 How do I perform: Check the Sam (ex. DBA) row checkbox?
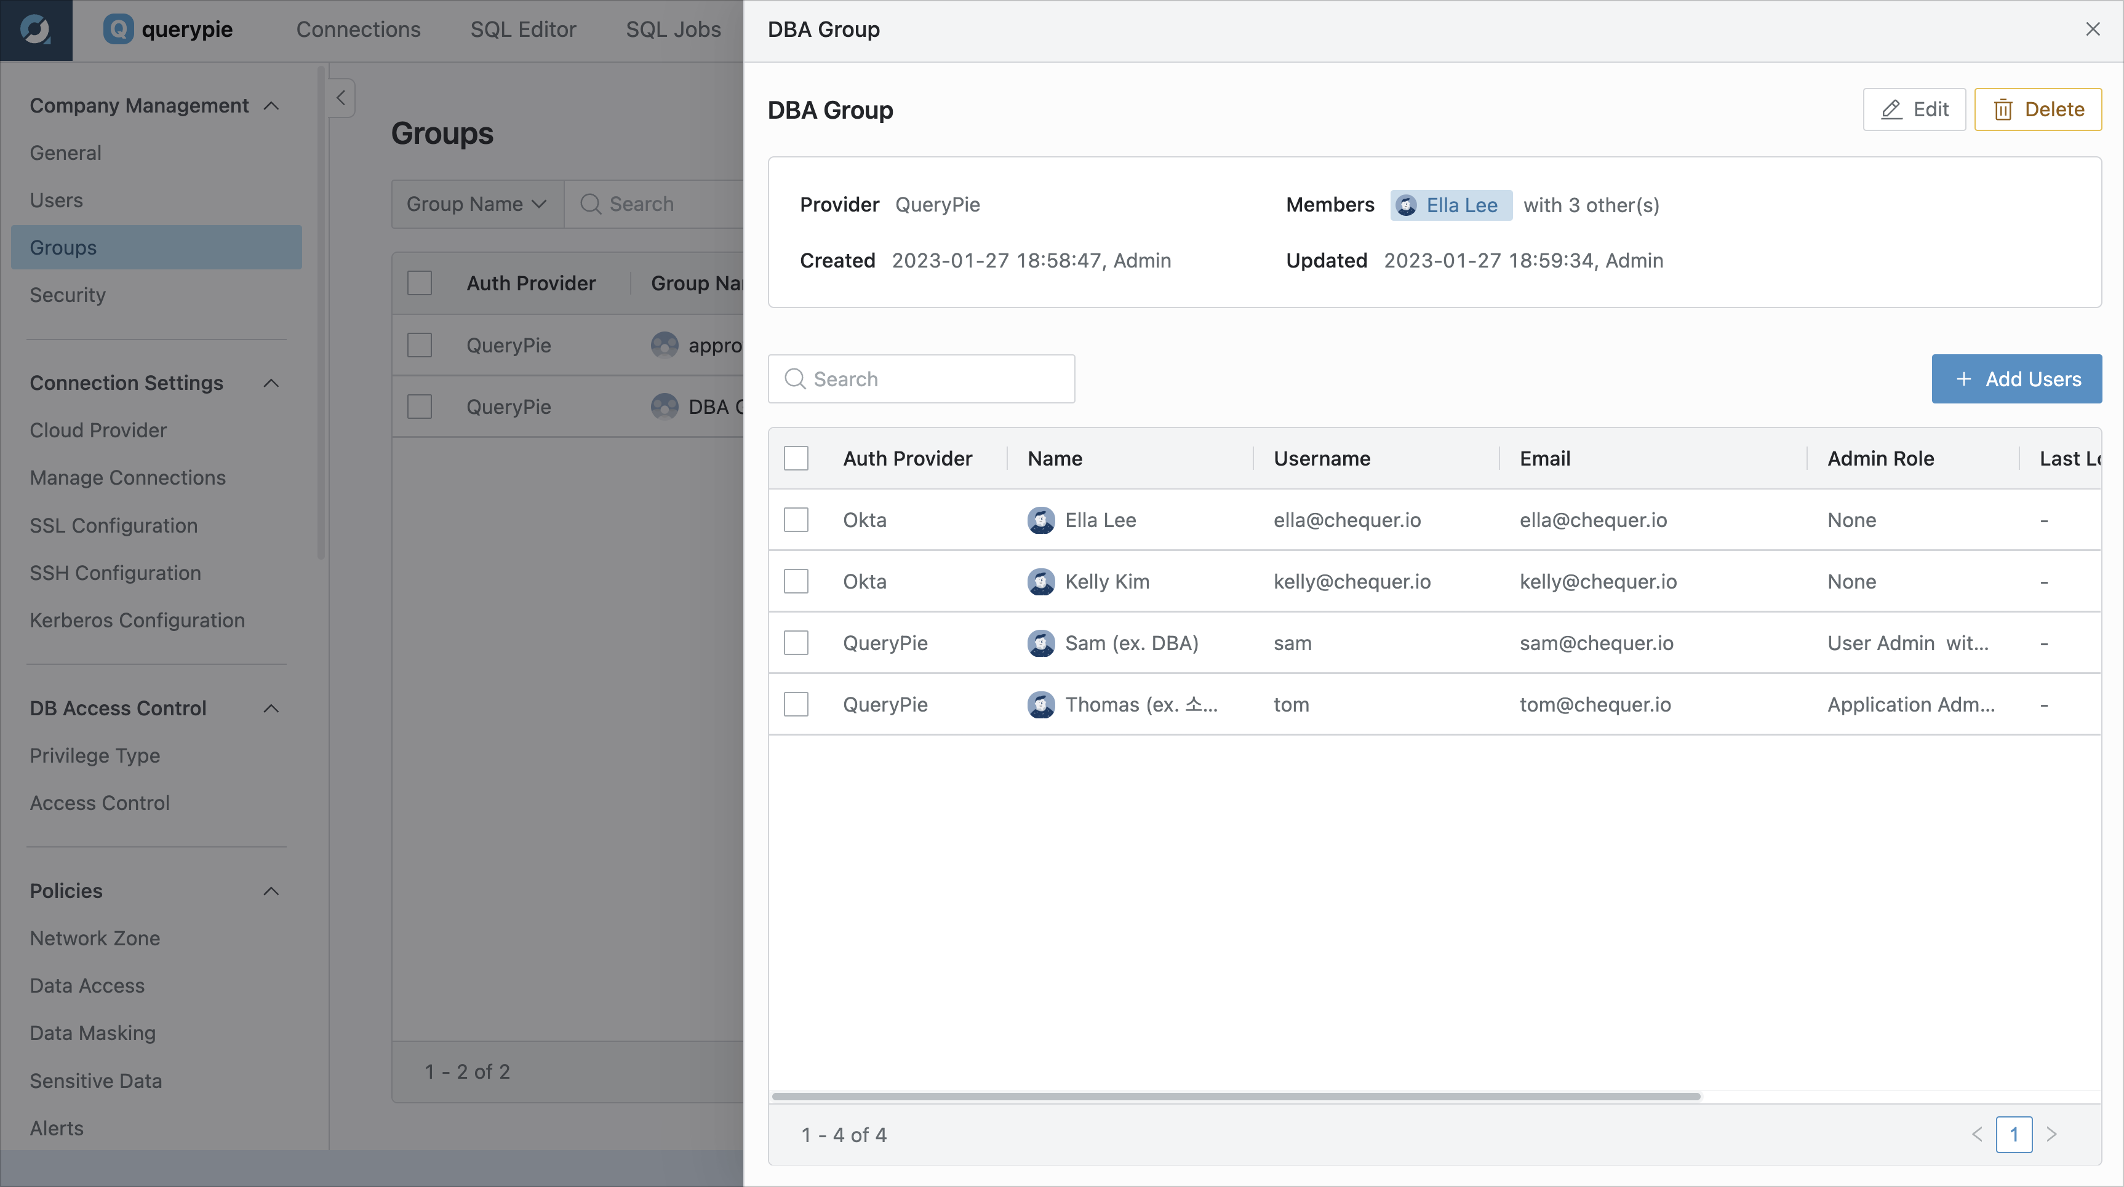coord(796,643)
